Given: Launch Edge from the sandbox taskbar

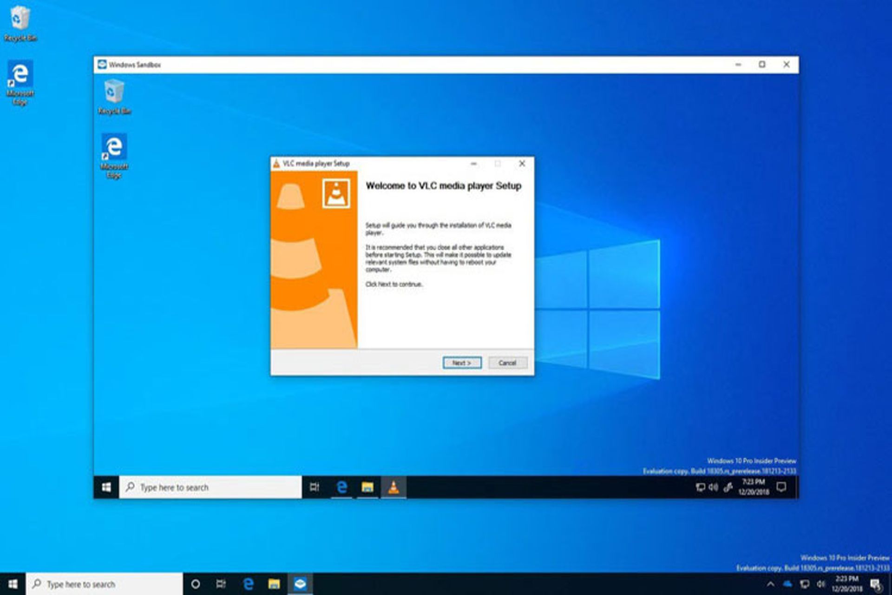Looking at the screenshot, I should point(342,487).
